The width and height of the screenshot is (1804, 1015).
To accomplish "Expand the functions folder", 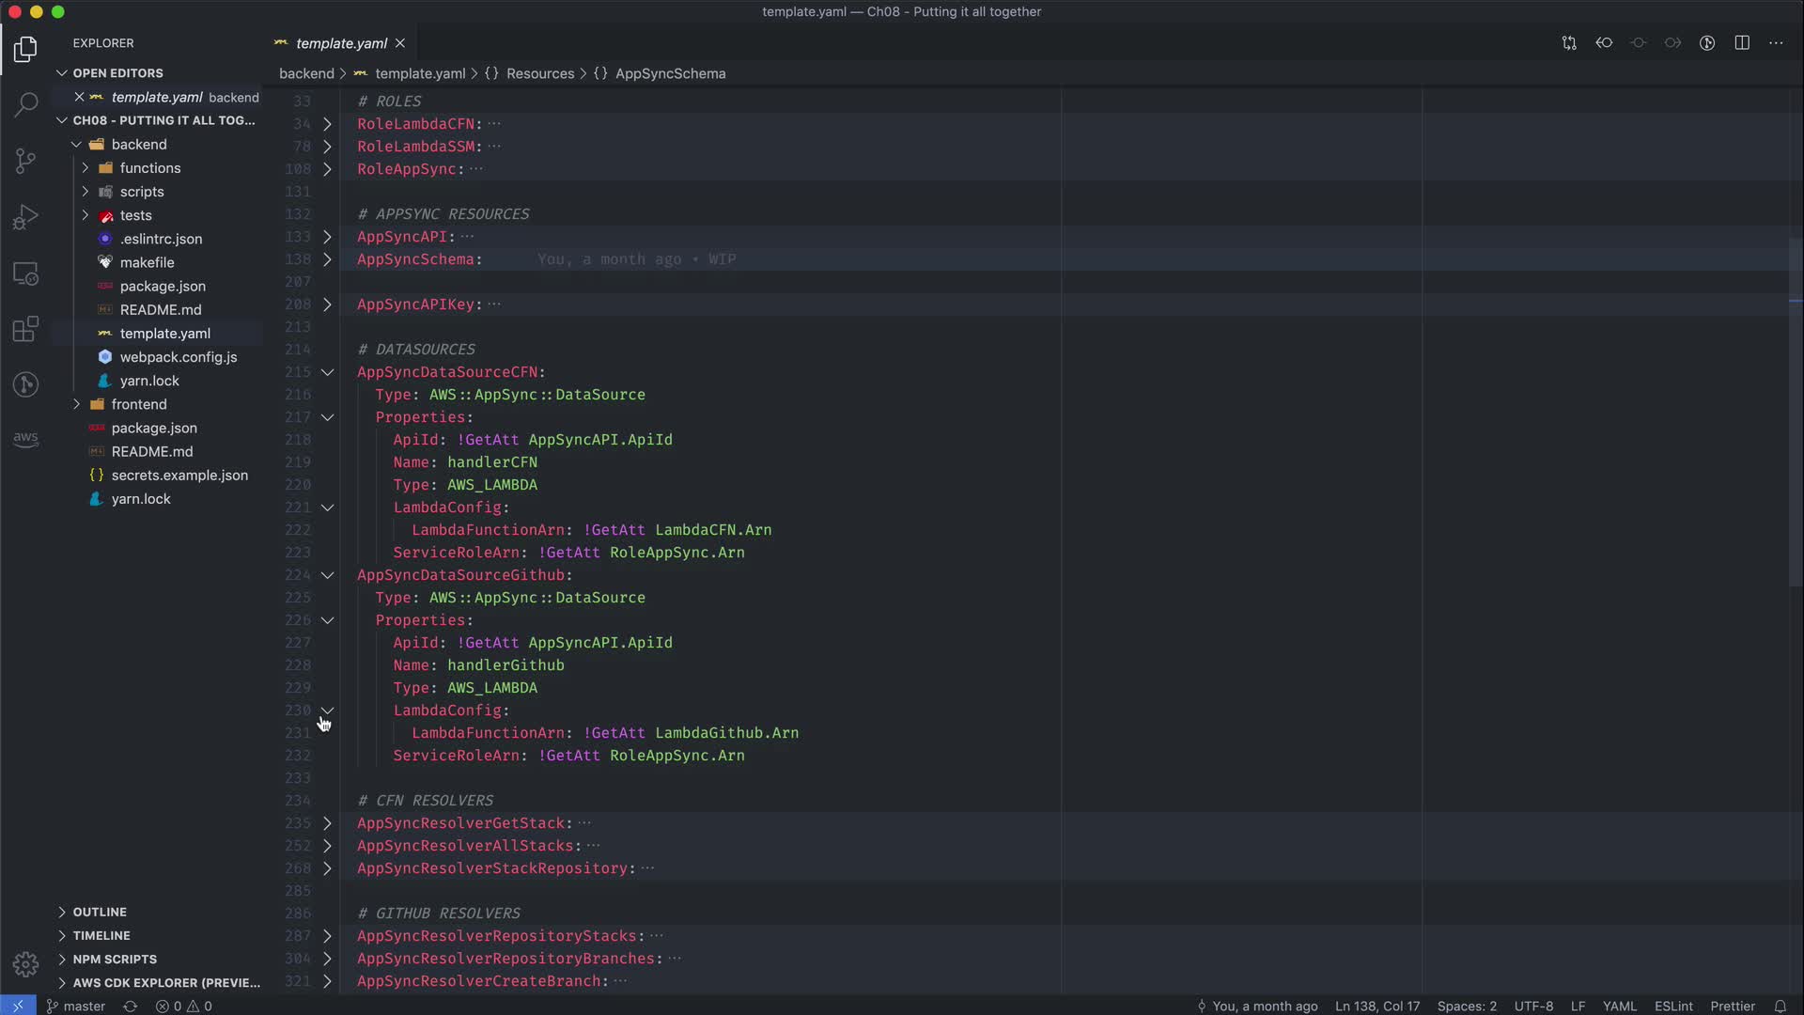I will click(x=149, y=168).
